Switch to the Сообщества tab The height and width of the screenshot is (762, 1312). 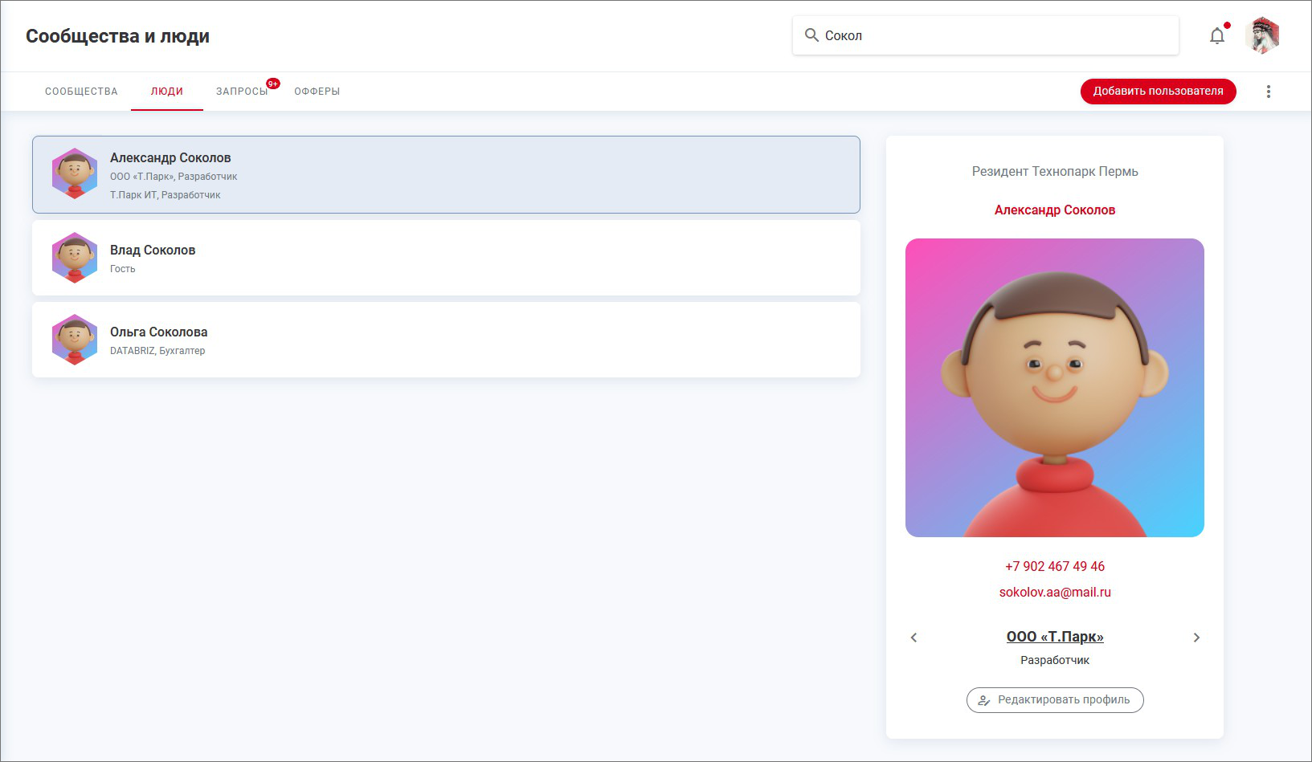[81, 92]
